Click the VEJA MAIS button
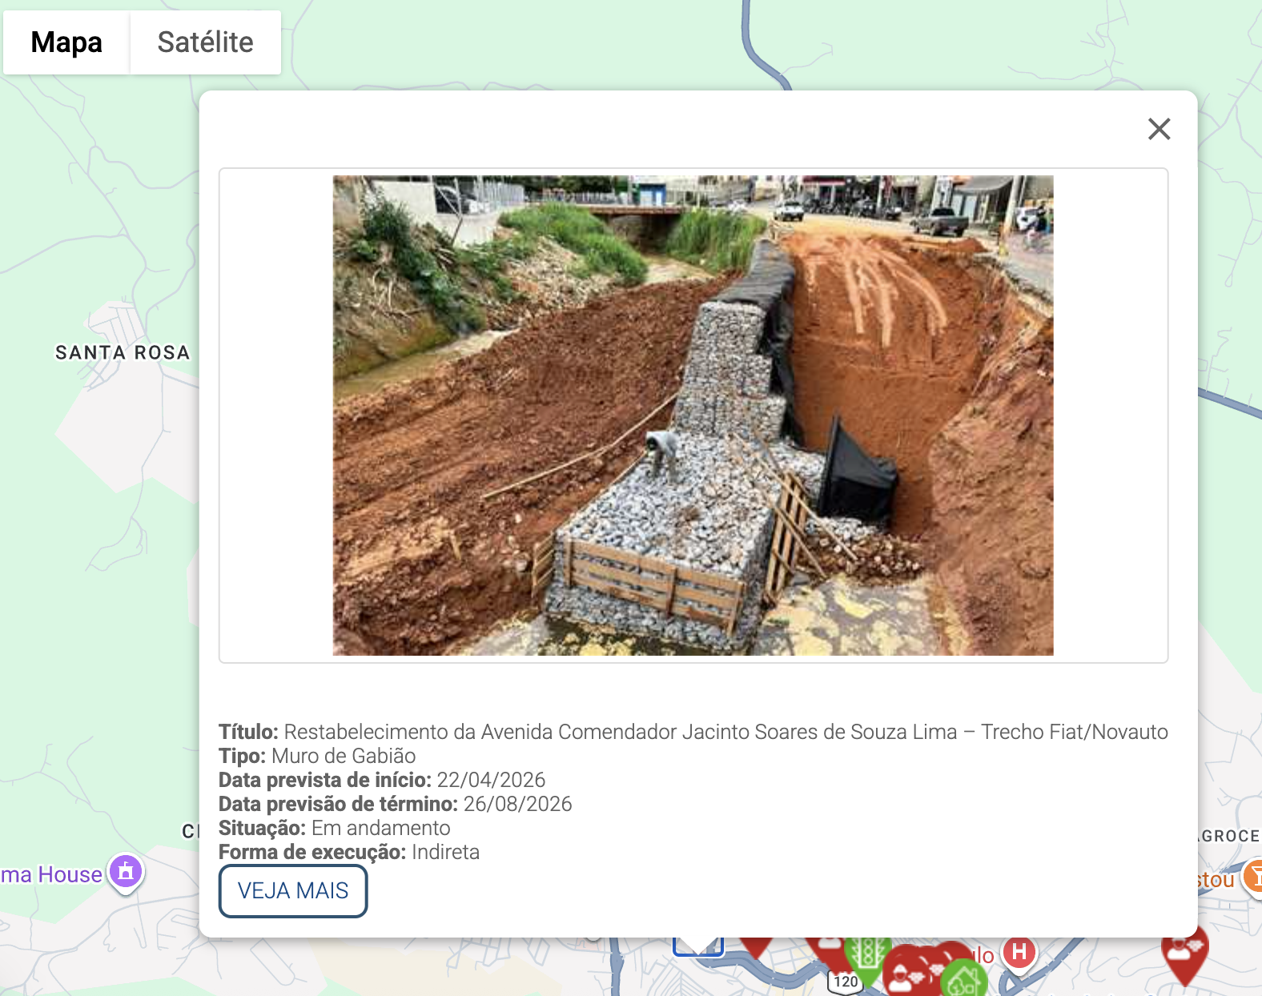This screenshot has height=996, width=1262. coord(293,890)
